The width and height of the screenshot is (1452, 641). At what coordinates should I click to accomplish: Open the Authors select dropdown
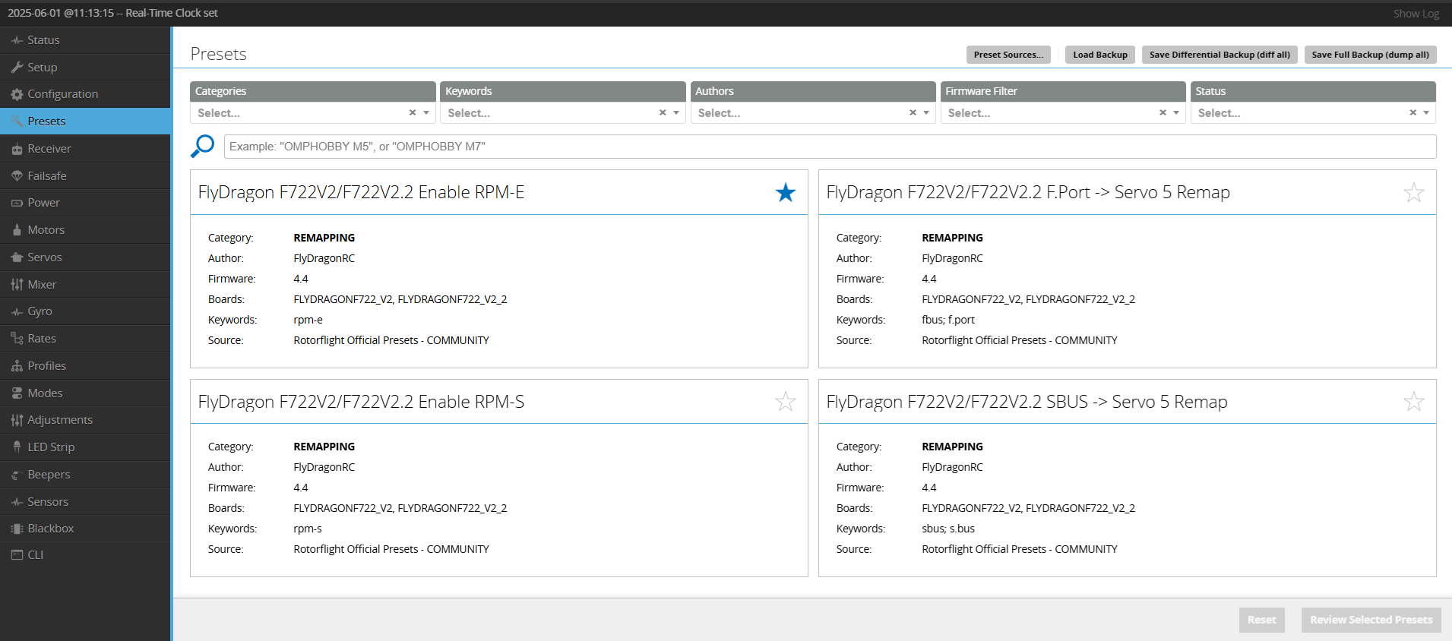813,113
